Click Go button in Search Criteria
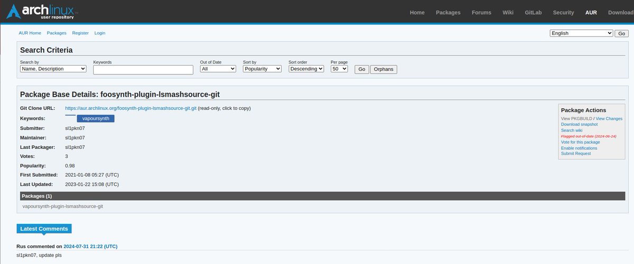 (361, 69)
